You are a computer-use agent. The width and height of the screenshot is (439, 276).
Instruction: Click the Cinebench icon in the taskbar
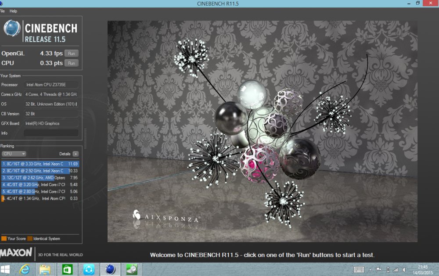(110, 269)
